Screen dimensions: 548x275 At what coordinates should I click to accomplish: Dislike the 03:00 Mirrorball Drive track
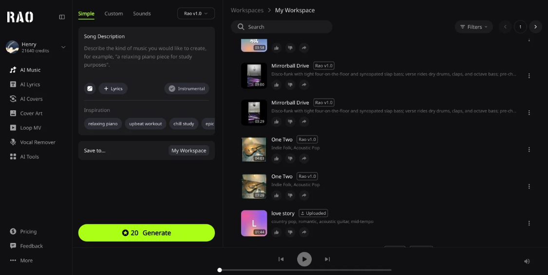pyautogui.click(x=290, y=85)
